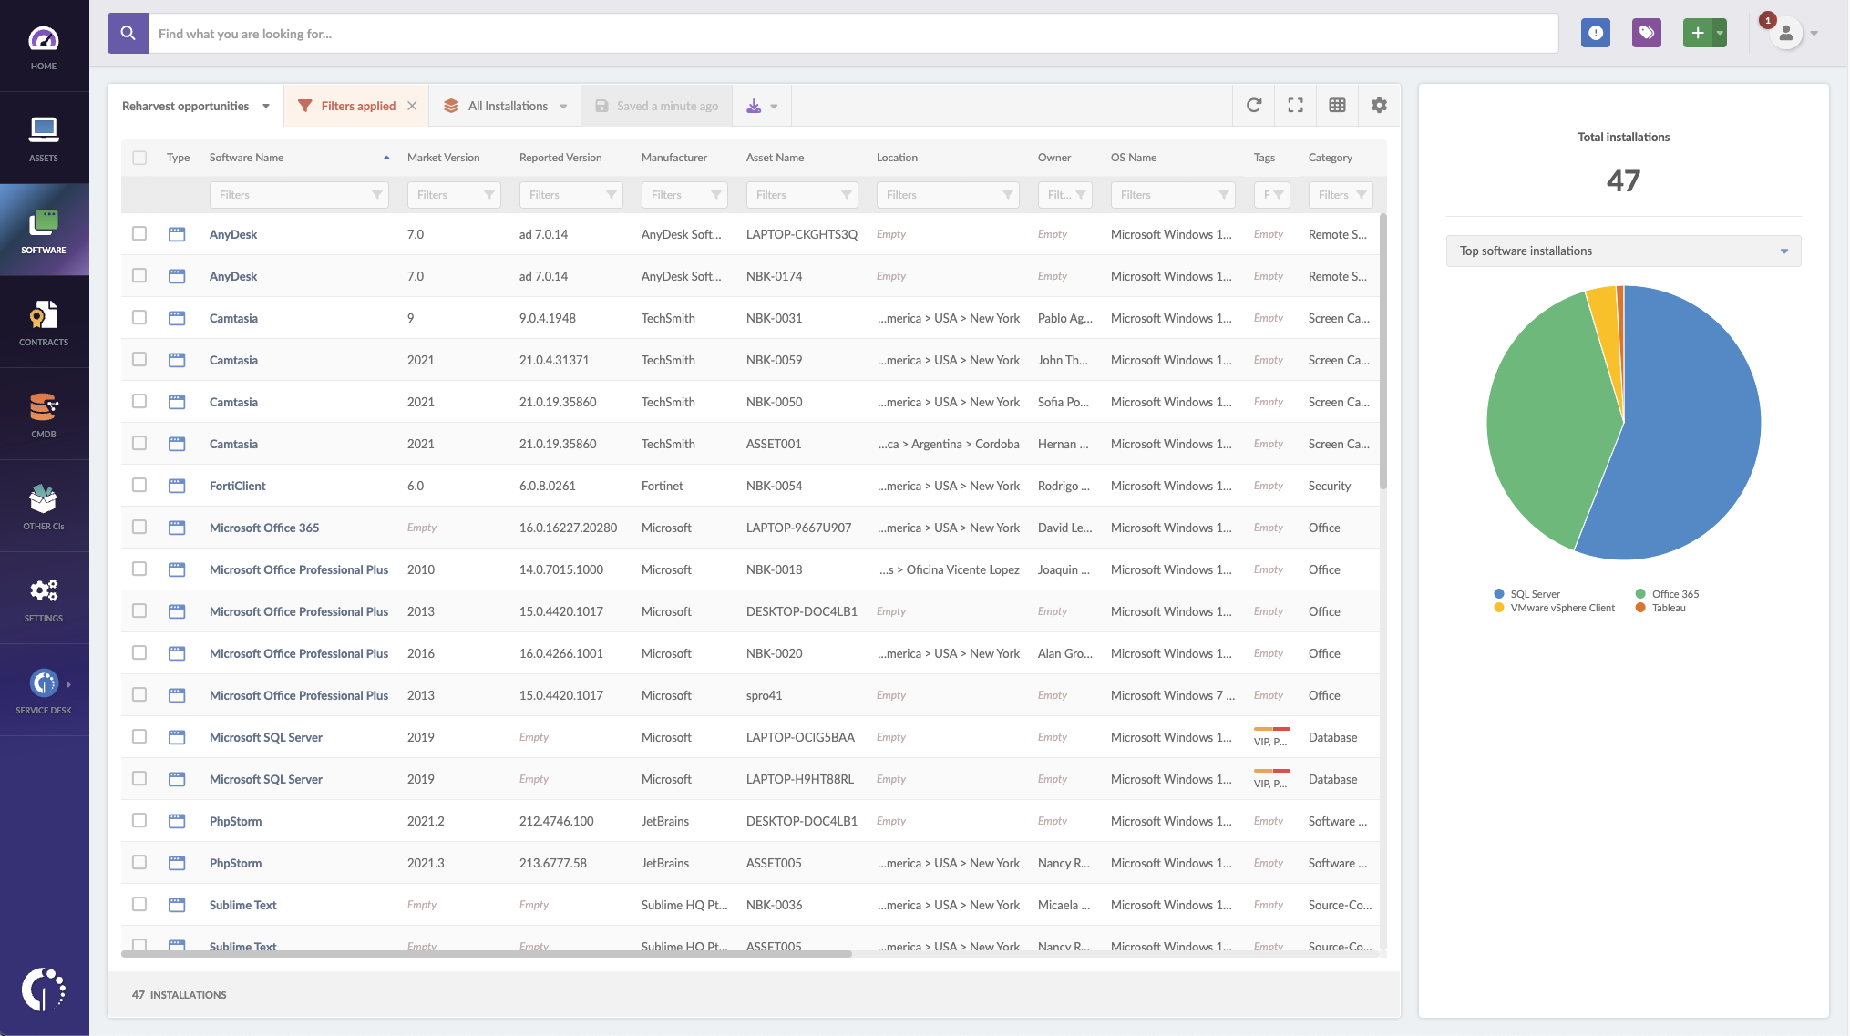Tick the checkbox on the first AnyDesk row
This screenshot has width=1850, height=1036.
click(139, 233)
